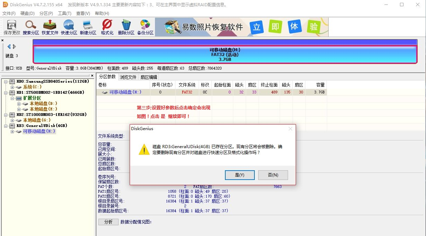Open the 查看(V) menu
Screen dimensions: 426x236
[x=83, y=13]
